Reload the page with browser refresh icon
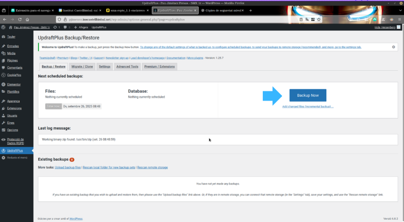The width and height of the screenshot is (404, 222). [19, 19]
